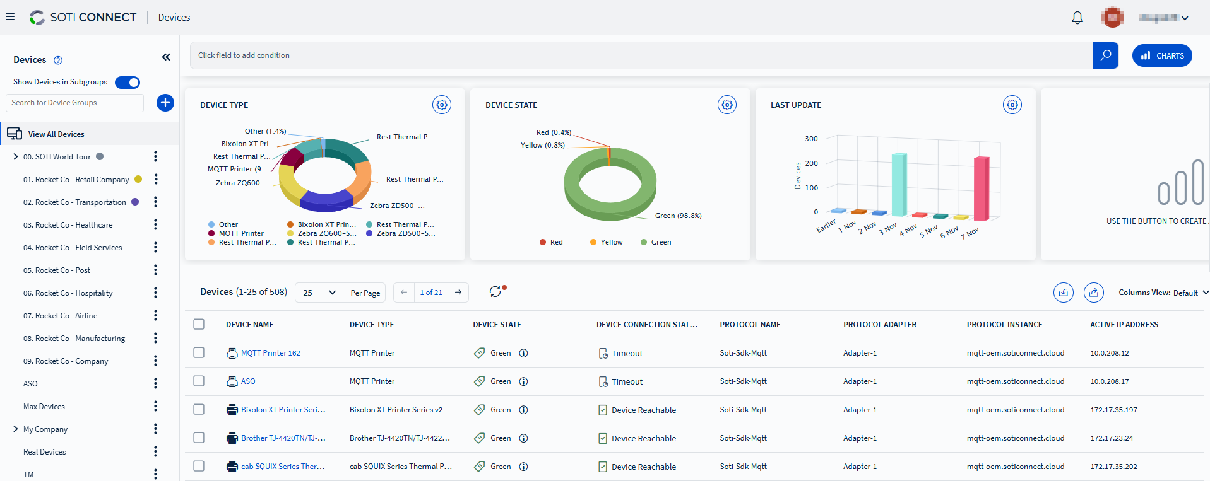
Task: Add a new device group
Action: (165, 103)
